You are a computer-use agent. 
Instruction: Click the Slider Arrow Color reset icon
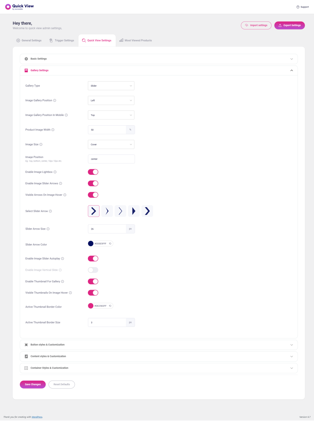point(110,244)
